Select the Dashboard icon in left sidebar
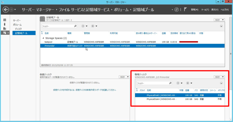Image resolution: width=233 pixels, height=122 pixels. coord(5,20)
